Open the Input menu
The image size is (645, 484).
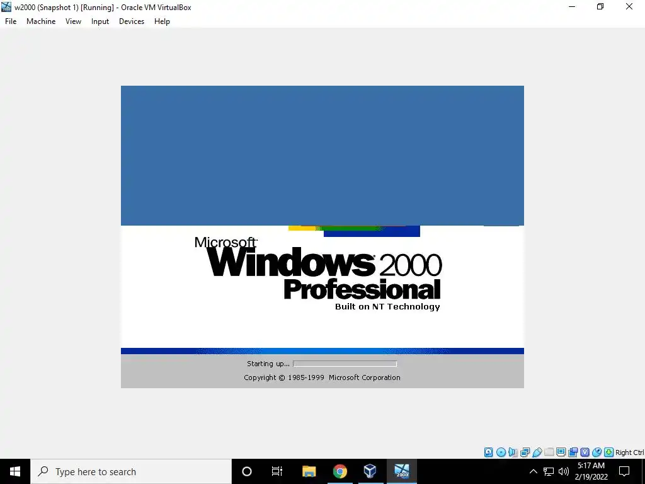click(100, 21)
